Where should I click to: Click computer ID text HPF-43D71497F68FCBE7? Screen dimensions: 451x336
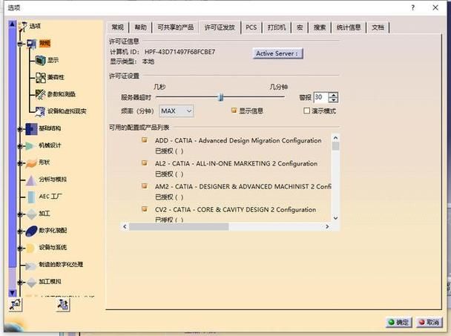180,52
